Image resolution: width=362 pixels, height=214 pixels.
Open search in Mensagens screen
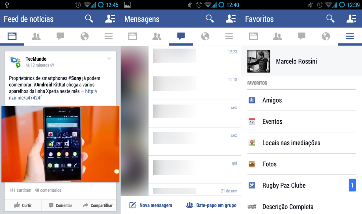tap(210, 19)
